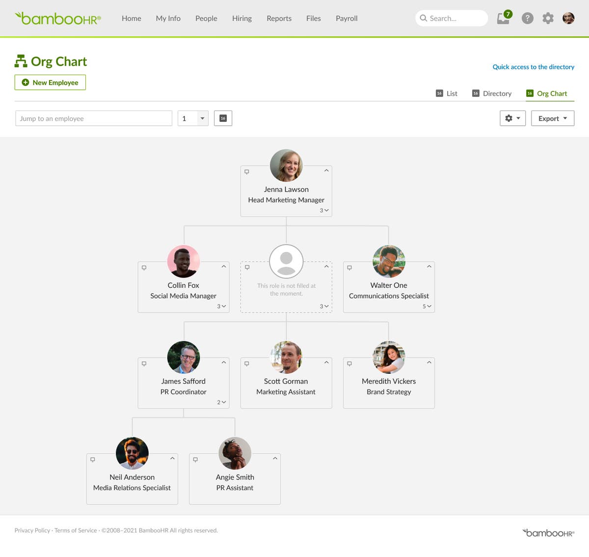Open the help question mark icon
This screenshot has height=557, width=589.
click(x=527, y=18)
